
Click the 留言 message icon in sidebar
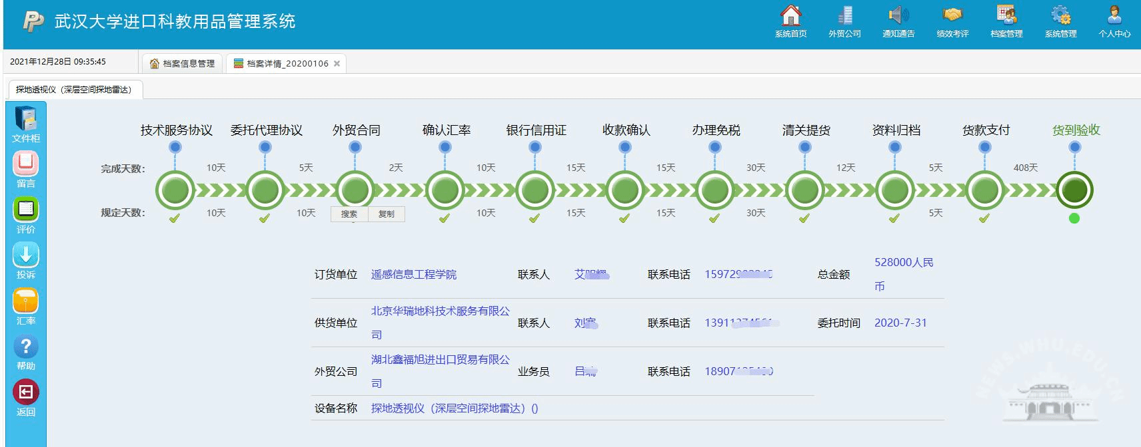tap(25, 164)
